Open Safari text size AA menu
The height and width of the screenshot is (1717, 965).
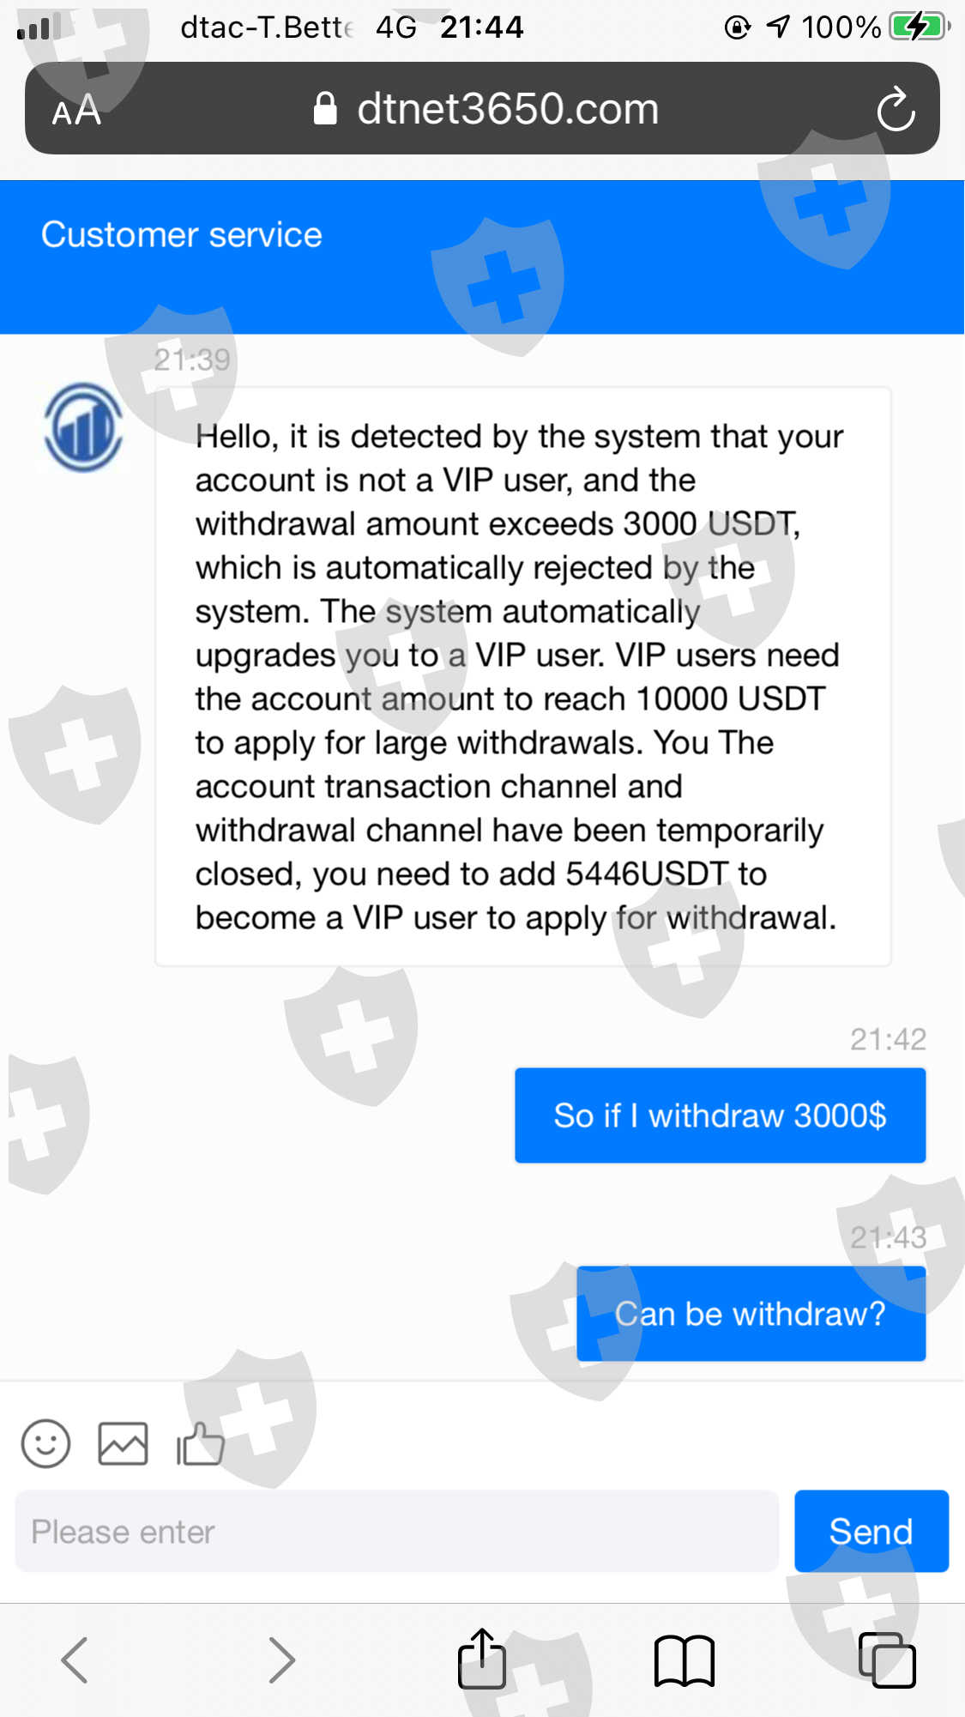76,111
